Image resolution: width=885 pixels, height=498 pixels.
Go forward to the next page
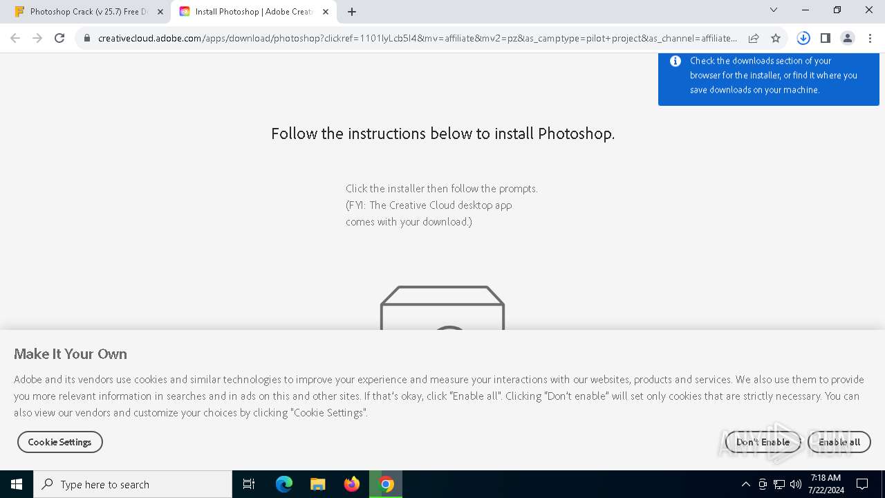coord(37,38)
